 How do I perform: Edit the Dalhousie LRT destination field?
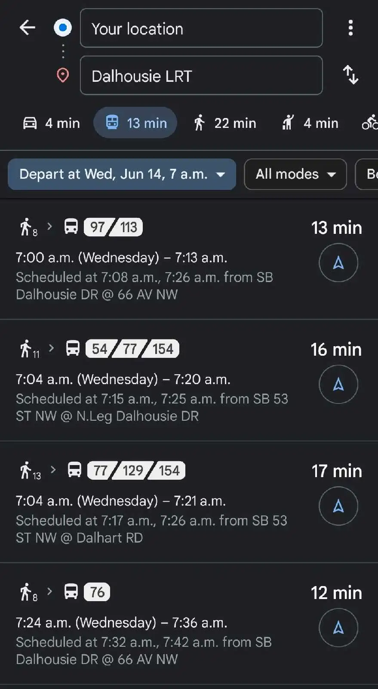(x=201, y=75)
